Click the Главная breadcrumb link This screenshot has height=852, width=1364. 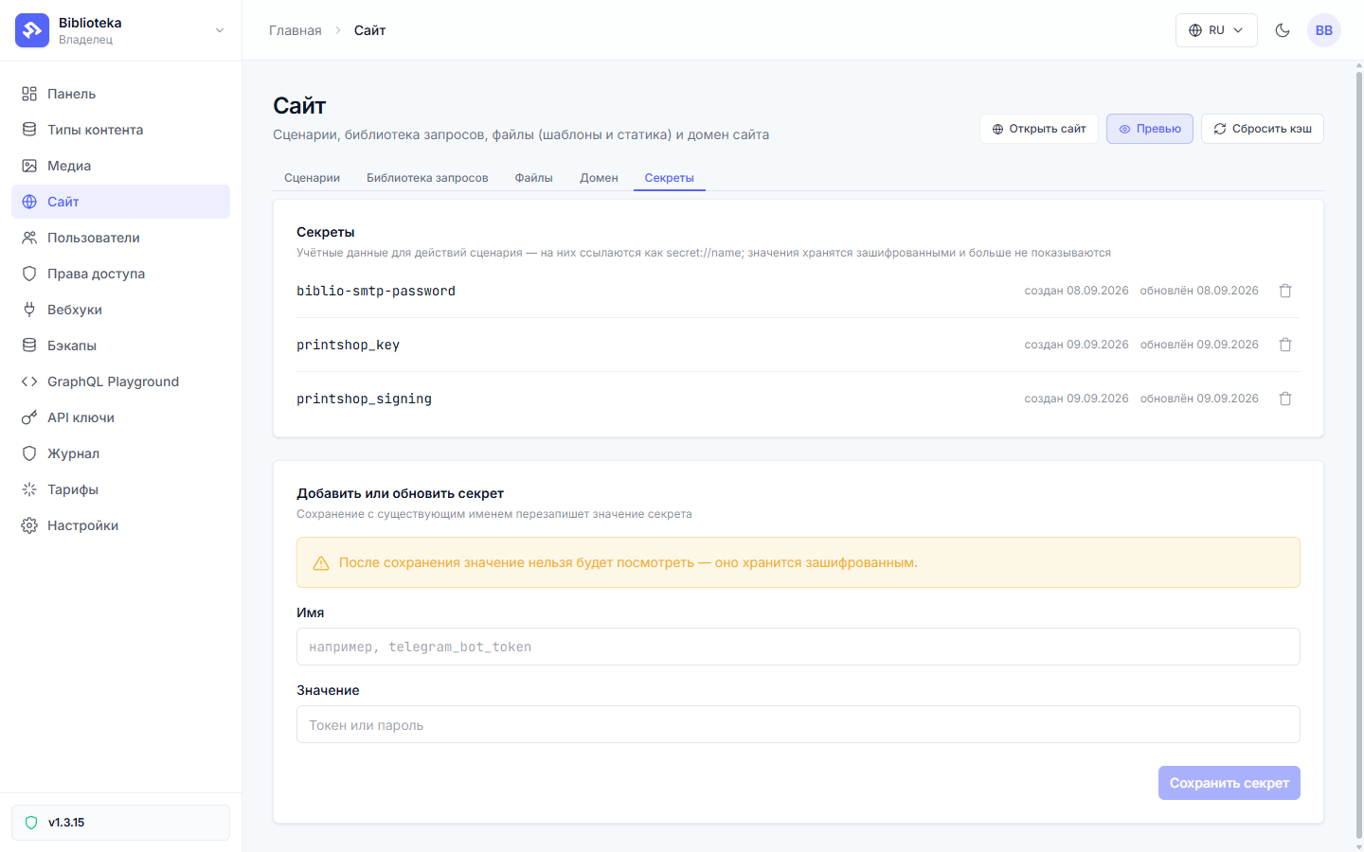(296, 30)
